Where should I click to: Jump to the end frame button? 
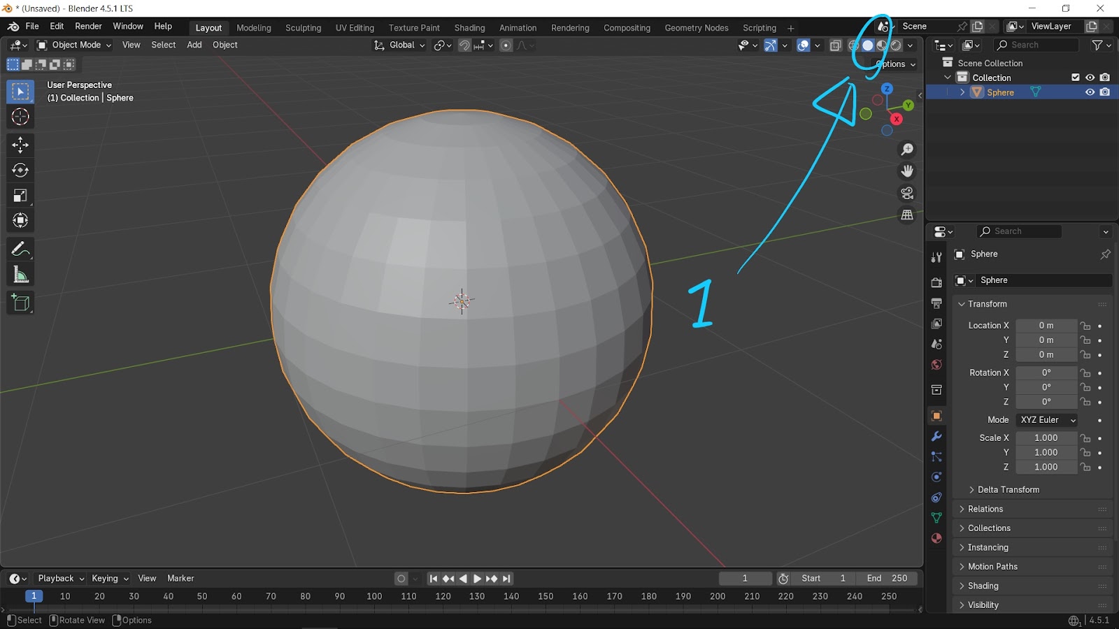click(x=507, y=579)
